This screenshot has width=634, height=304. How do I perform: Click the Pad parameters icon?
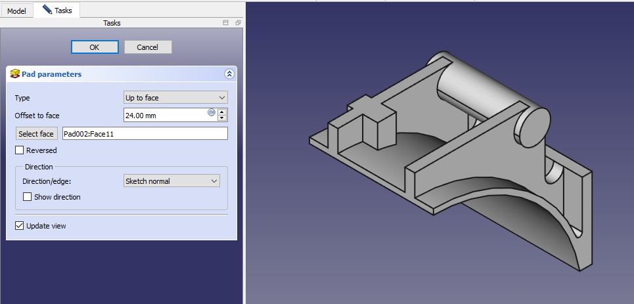point(15,74)
